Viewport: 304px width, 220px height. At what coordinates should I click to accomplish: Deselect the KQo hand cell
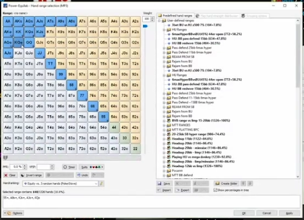click(19, 42)
